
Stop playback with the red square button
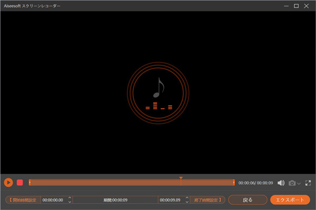tap(20, 183)
